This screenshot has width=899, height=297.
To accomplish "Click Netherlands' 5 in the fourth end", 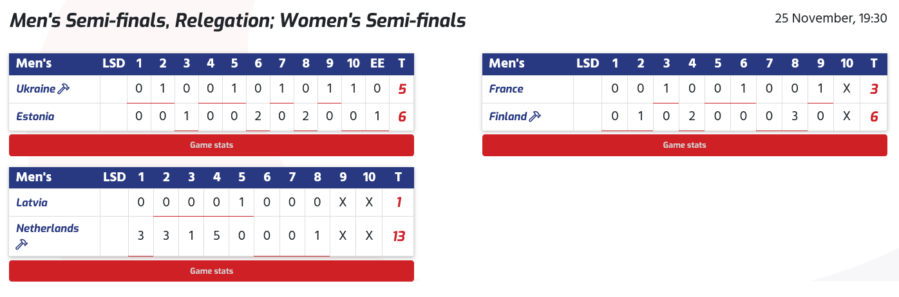I will [x=216, y=237].
